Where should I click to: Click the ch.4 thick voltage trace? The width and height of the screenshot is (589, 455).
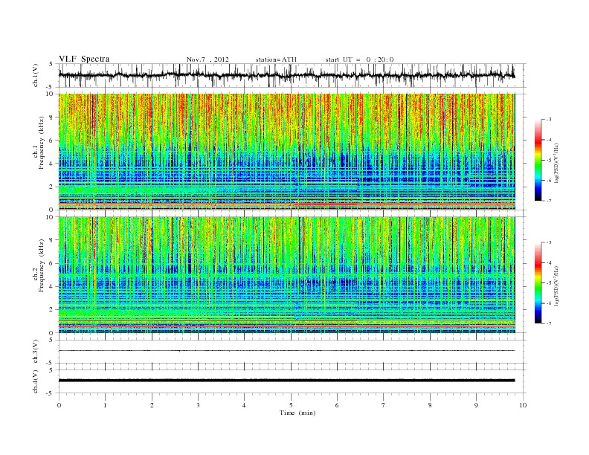tap(287, 381)
